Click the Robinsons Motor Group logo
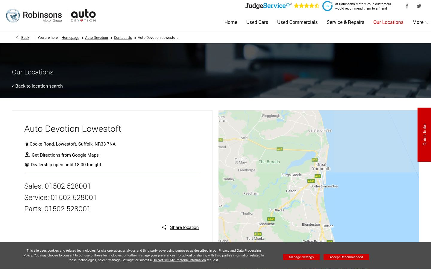431x269 pixels. (34, 16)
